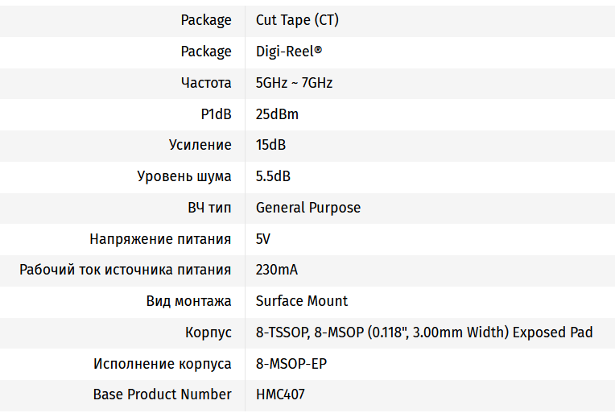This screenshot has width=615, height=413.
Task: Click the Вид монтажа label
Action: [189, 301]
